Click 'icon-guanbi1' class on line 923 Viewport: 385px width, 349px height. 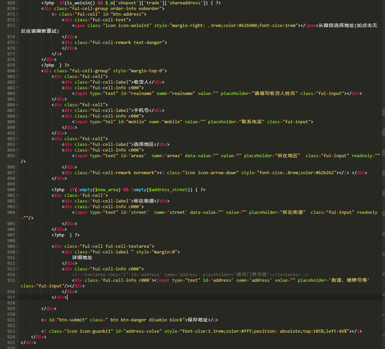(x=95, y=331)
